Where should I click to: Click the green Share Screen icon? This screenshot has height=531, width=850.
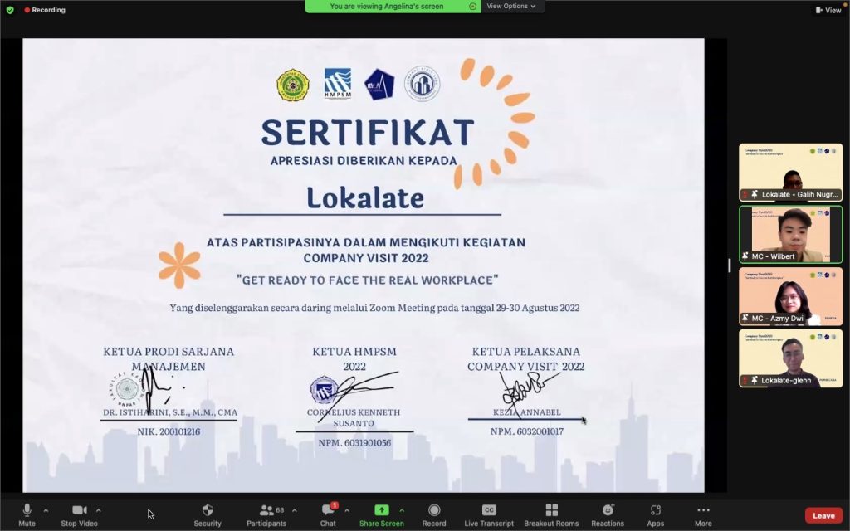[x=382, y=510]
